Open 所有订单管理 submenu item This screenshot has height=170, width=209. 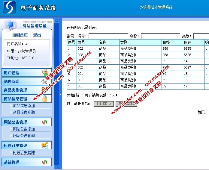[24, 152]
